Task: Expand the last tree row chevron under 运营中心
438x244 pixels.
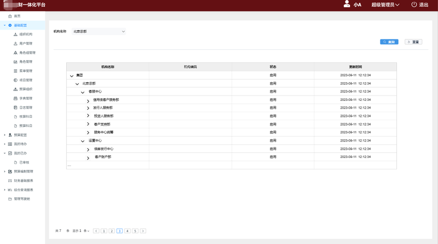Action: pos(88,158)
